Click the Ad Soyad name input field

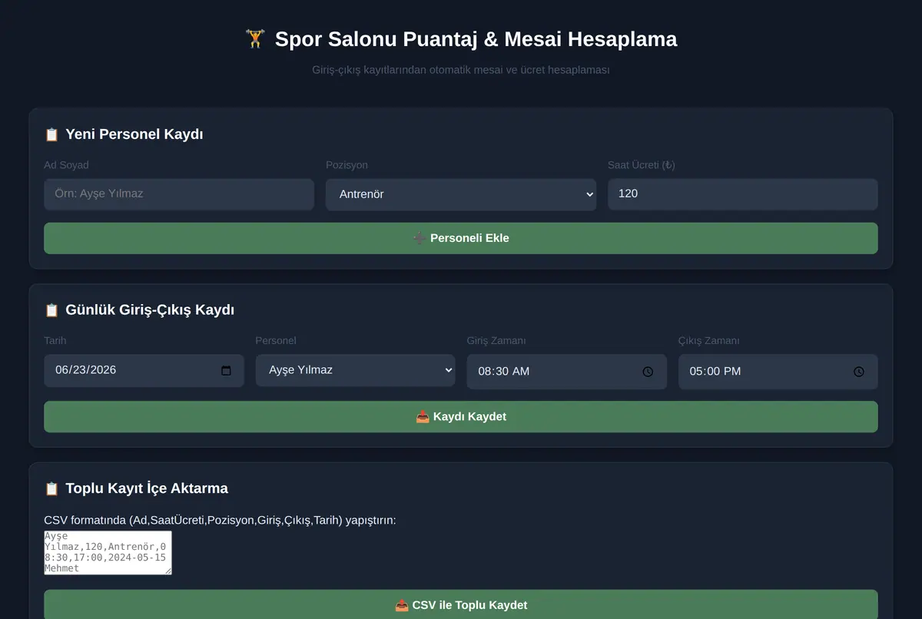(x=179, y=194)
